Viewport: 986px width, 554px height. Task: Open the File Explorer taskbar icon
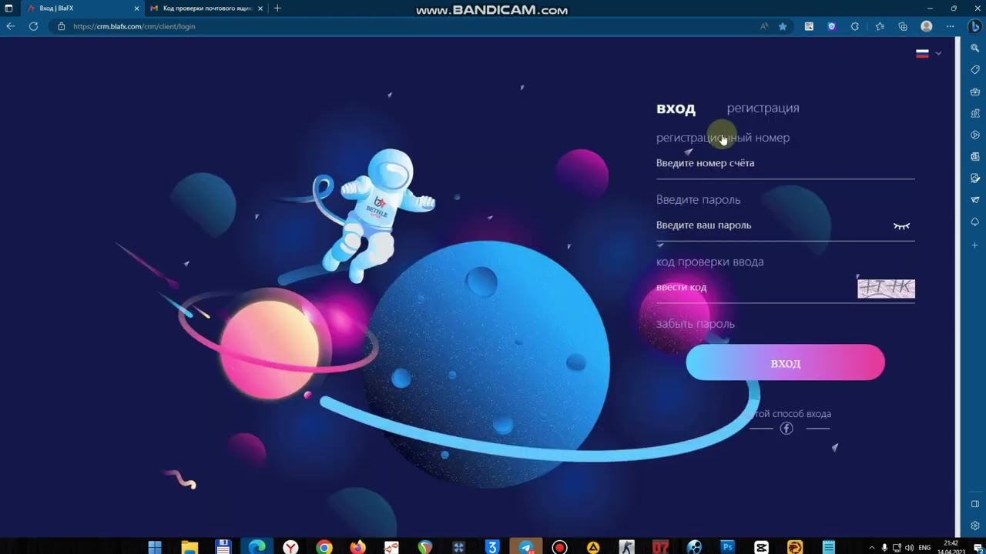click(189, 547)
